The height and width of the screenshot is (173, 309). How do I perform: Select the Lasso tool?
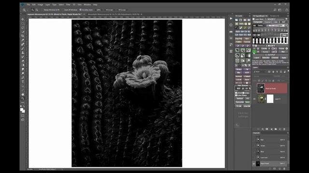click(x=23, y=27)
